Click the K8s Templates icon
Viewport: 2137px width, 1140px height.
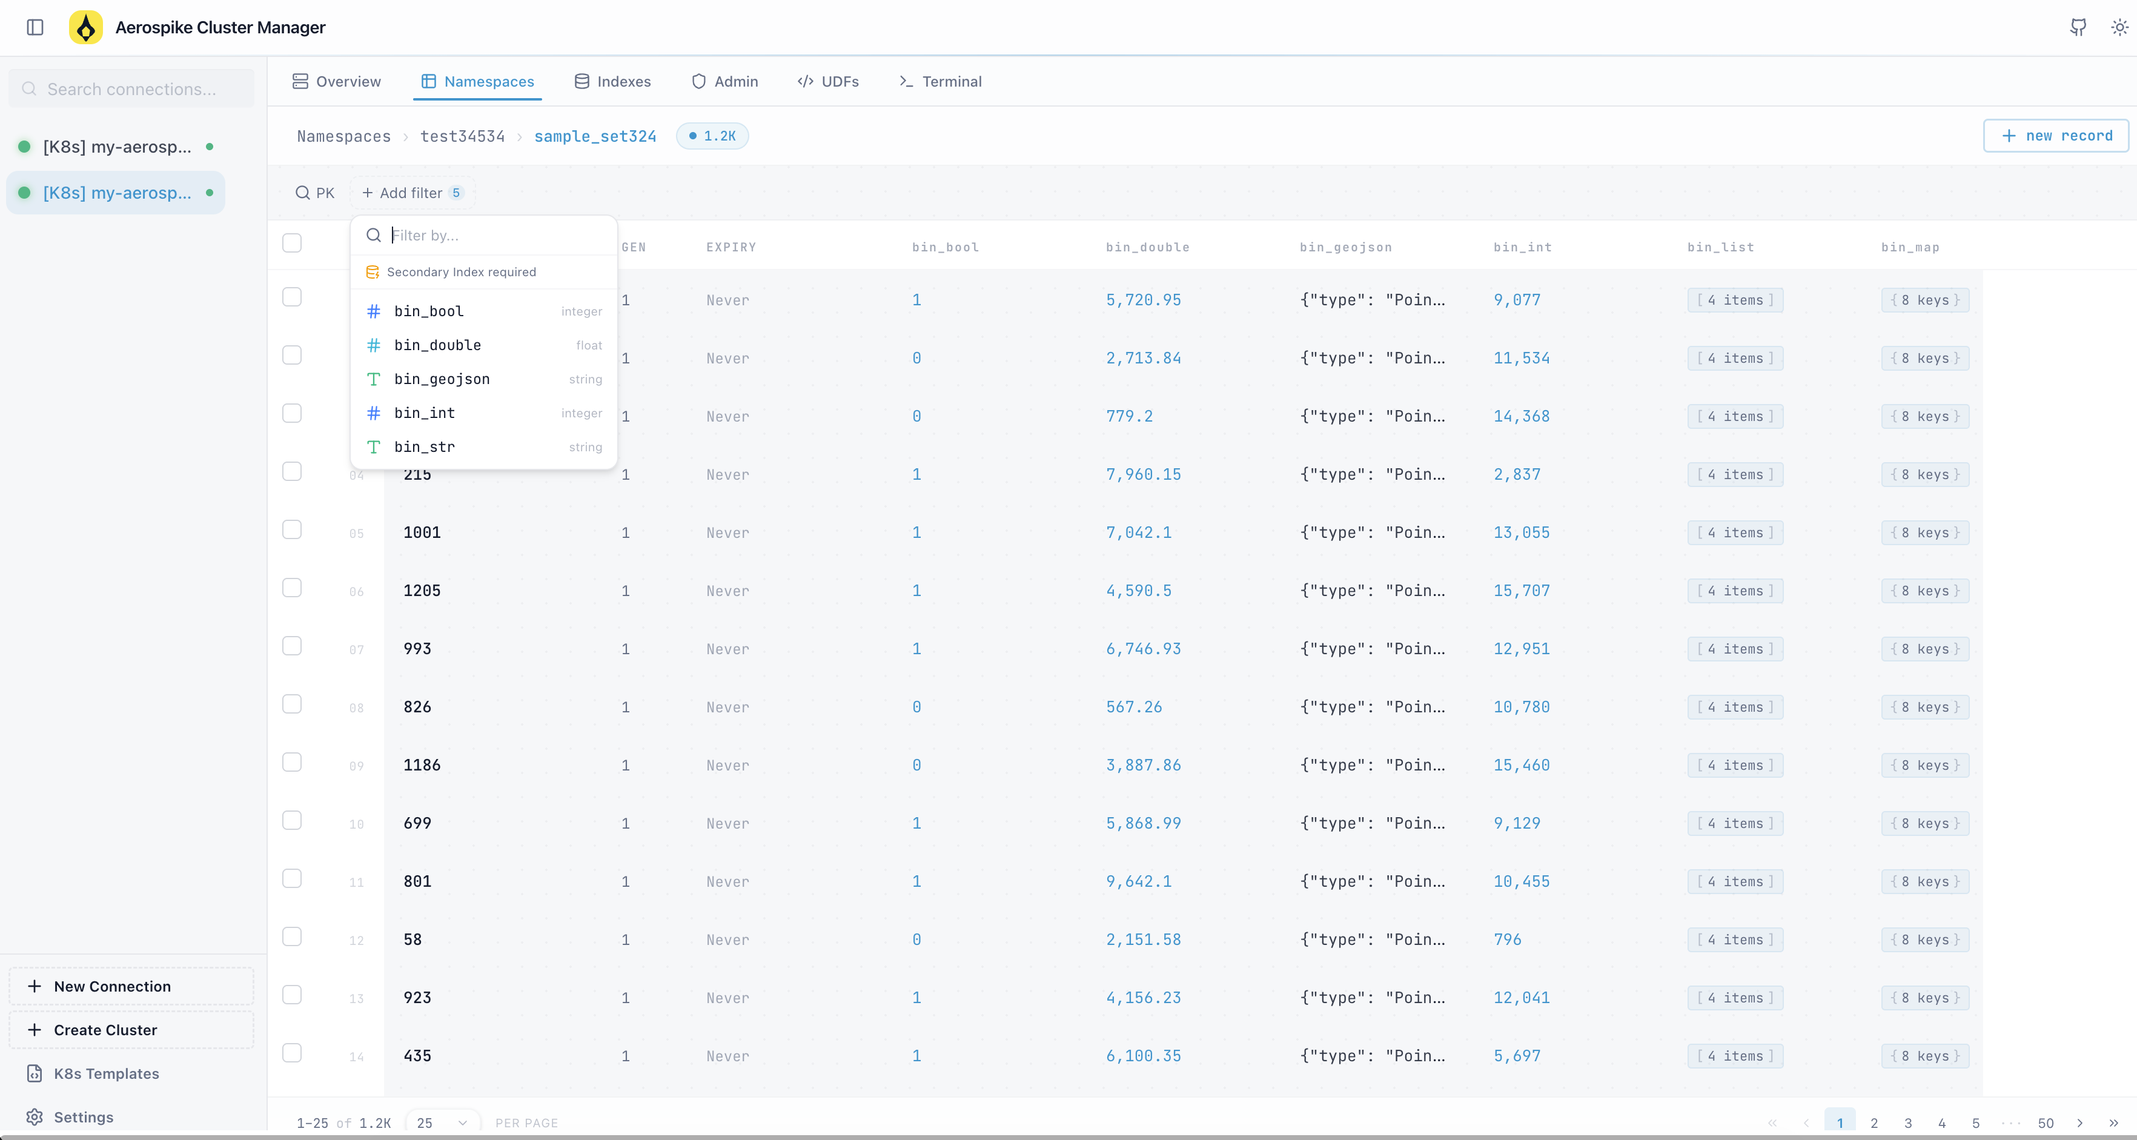tap(34, 1072)
